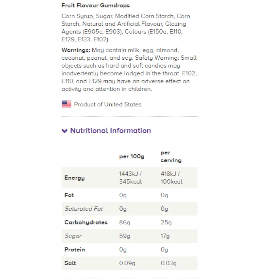
Task: Click the Warnings label
Action: 76,50
